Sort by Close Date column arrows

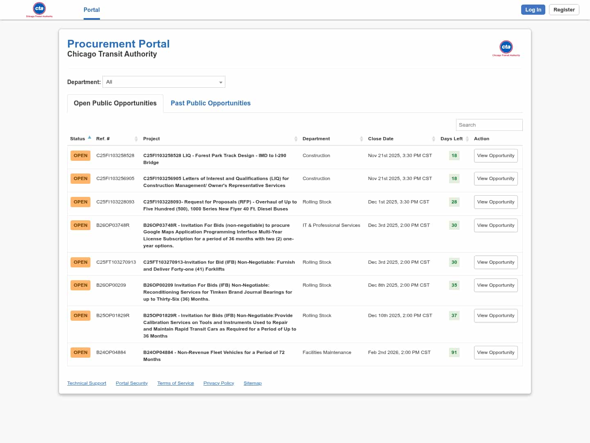point(433,139)
